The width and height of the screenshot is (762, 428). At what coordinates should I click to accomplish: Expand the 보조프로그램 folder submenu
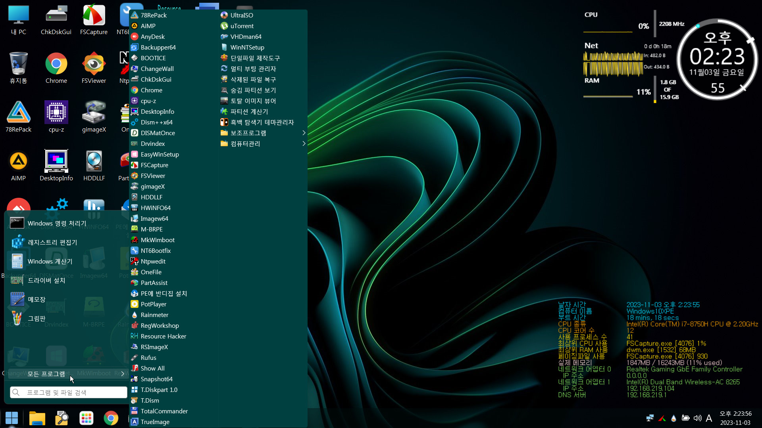tap(263, 133)
